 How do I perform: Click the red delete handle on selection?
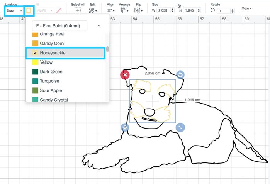tap(125, 75)
